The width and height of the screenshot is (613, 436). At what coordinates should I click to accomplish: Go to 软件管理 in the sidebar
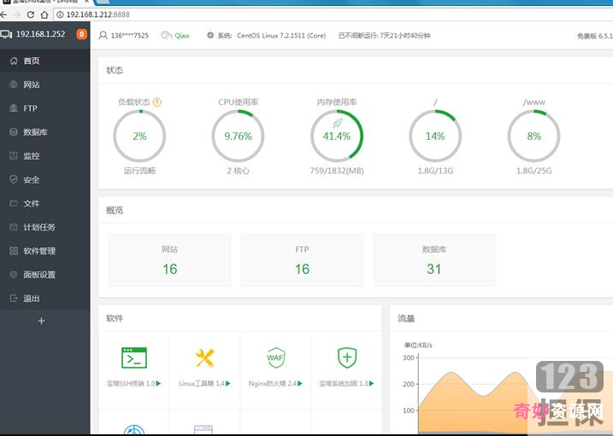tap(45, 251)
